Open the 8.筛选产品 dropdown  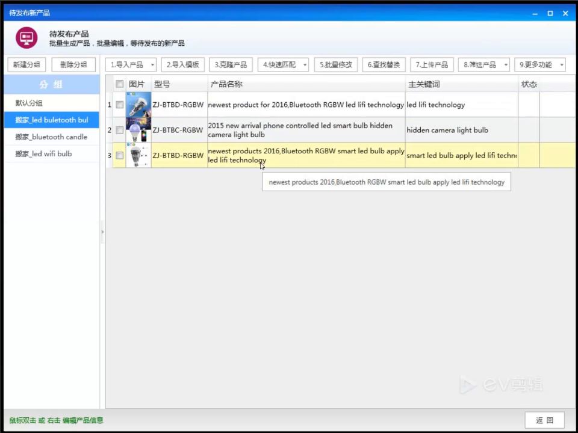click(484, 65)
